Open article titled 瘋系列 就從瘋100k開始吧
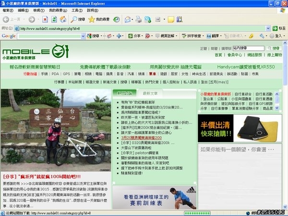 click(42, 177)
